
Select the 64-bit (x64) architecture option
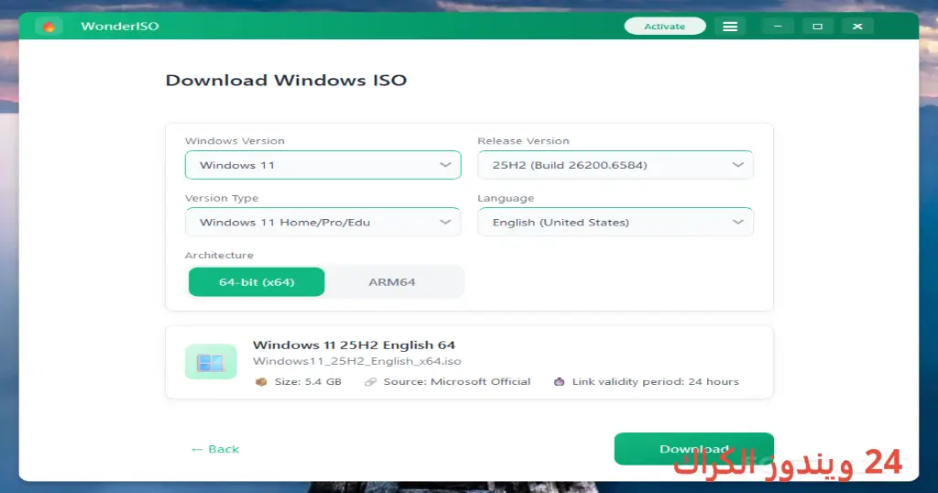[x=256, y=282]
